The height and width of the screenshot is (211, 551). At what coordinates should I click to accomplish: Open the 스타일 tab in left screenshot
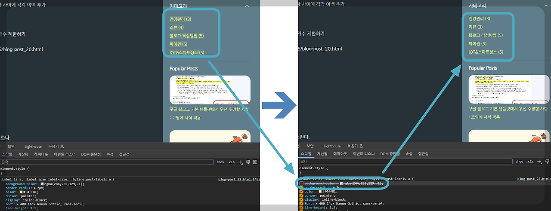tap(7, 154)
